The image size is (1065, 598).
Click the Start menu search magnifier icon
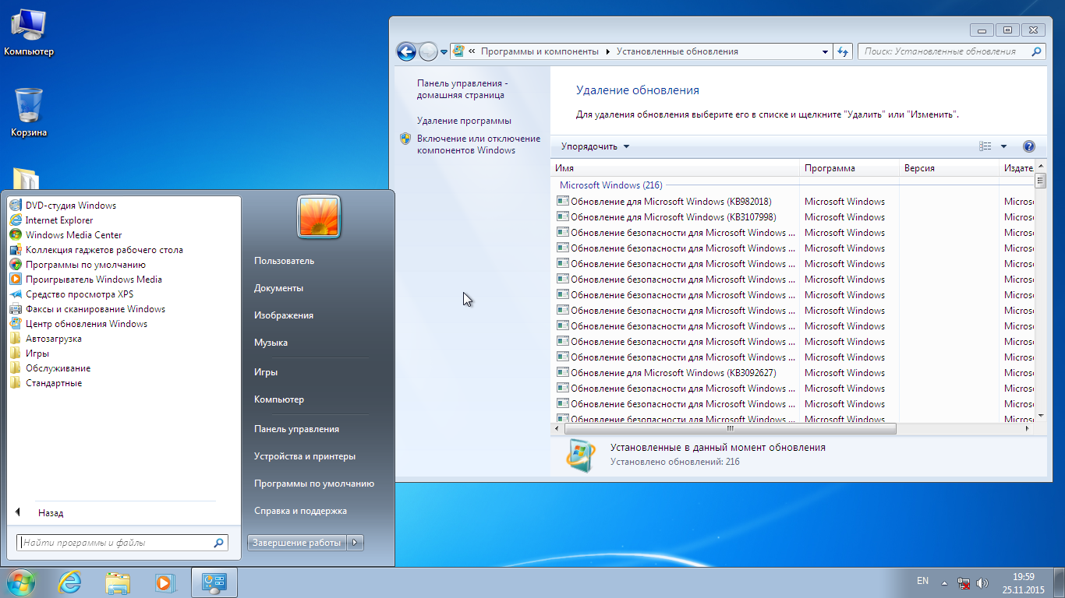[219, 543]
